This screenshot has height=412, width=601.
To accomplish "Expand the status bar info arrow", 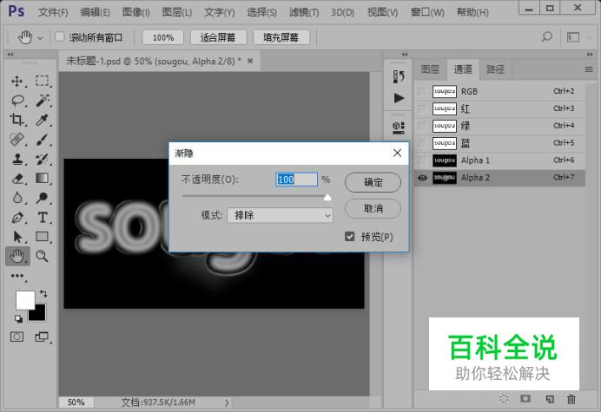I will (227, 402).
